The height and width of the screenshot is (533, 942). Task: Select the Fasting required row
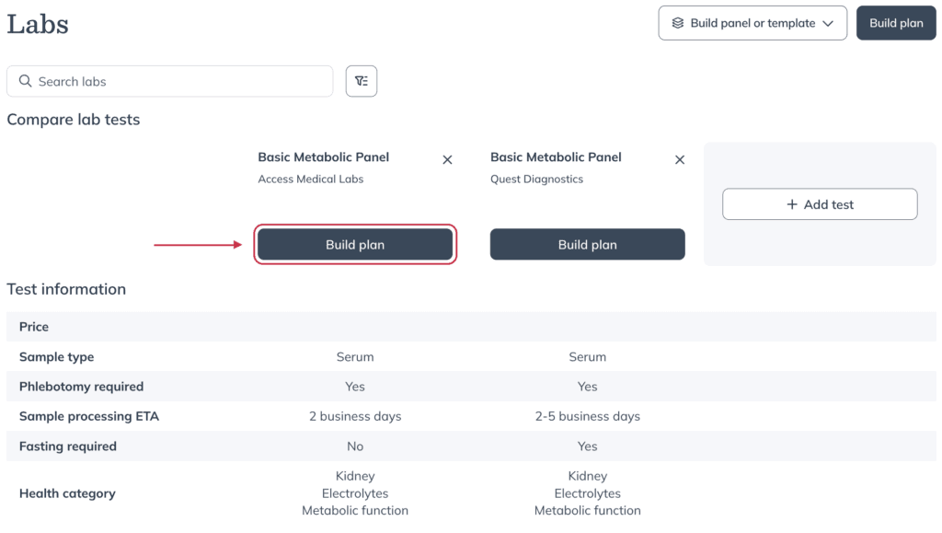(x=471, y=446)
